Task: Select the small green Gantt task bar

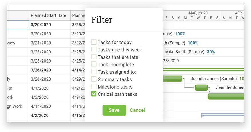Action: (x=201, y=88)
